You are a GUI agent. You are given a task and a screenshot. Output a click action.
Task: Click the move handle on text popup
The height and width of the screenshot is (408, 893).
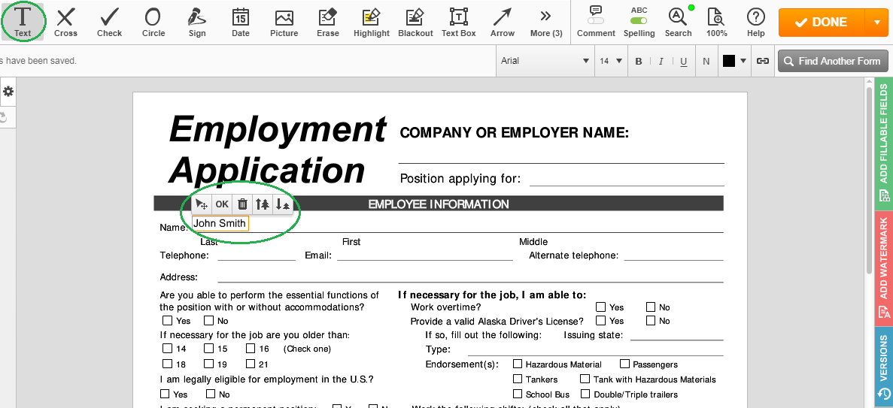(x=201, y=204)
